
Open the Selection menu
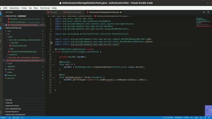14,8
